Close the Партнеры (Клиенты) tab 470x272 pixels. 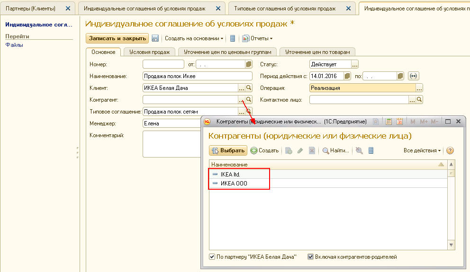[x=68, y=9]
